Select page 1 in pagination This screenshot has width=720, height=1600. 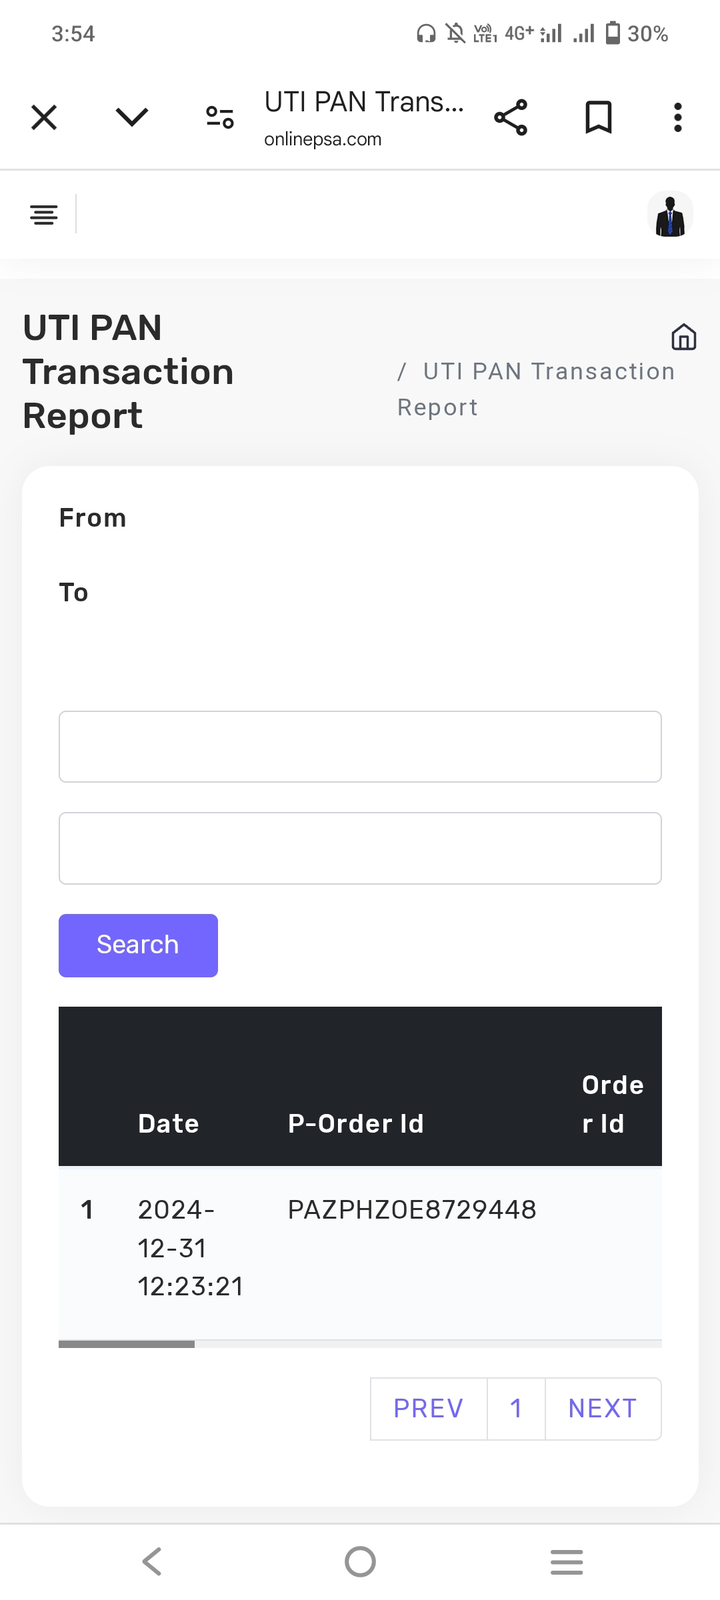(516, 1409)
